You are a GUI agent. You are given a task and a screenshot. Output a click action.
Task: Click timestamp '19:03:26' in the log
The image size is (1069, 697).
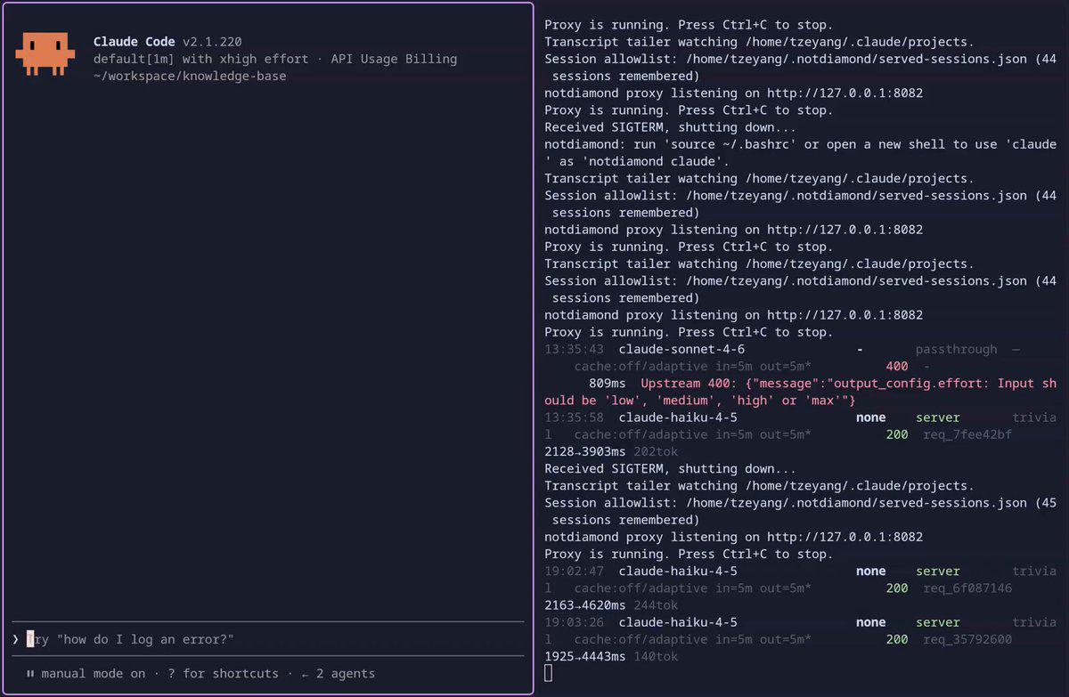click(574, 622)
